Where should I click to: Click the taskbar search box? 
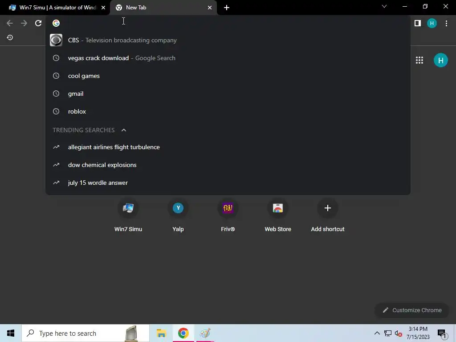click(85, 333)
